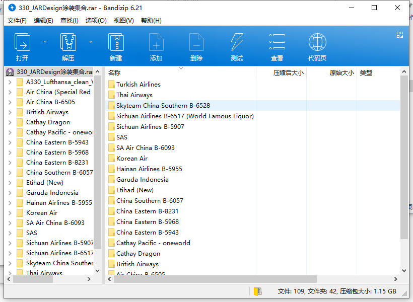Open the 视图(V) menu
This screenshot has height=302, width=413.
point(124,21)
